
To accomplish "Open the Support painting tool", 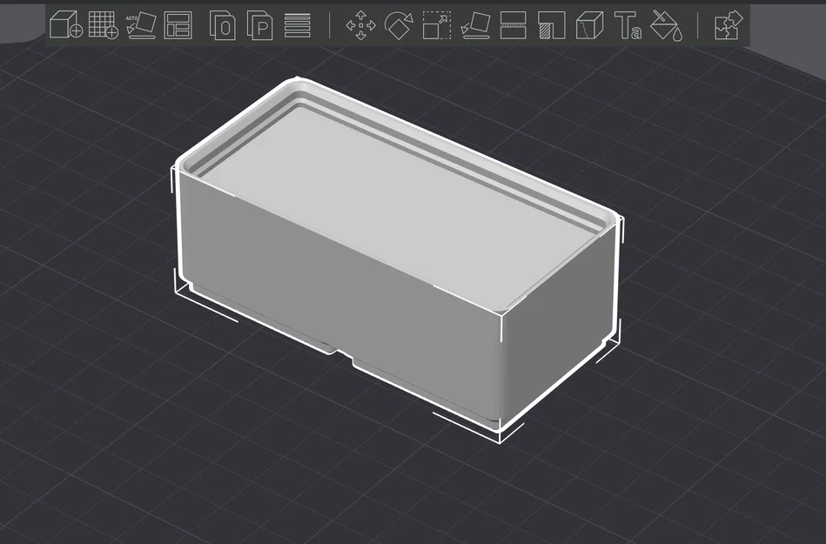I will coord(552,25).
